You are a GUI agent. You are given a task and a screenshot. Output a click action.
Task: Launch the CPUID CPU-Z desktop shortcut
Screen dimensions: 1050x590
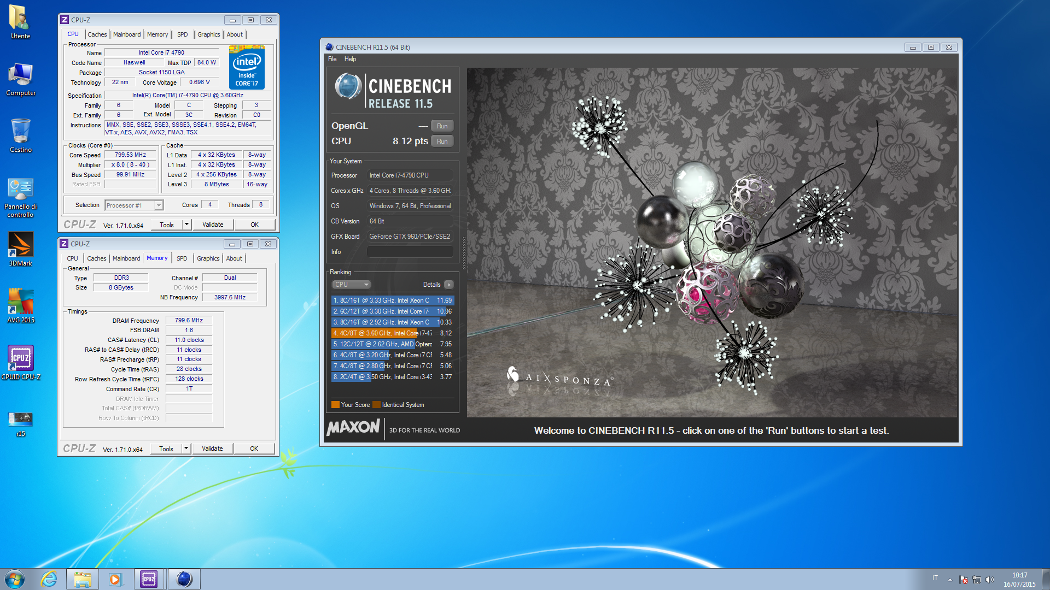point(21,363)
